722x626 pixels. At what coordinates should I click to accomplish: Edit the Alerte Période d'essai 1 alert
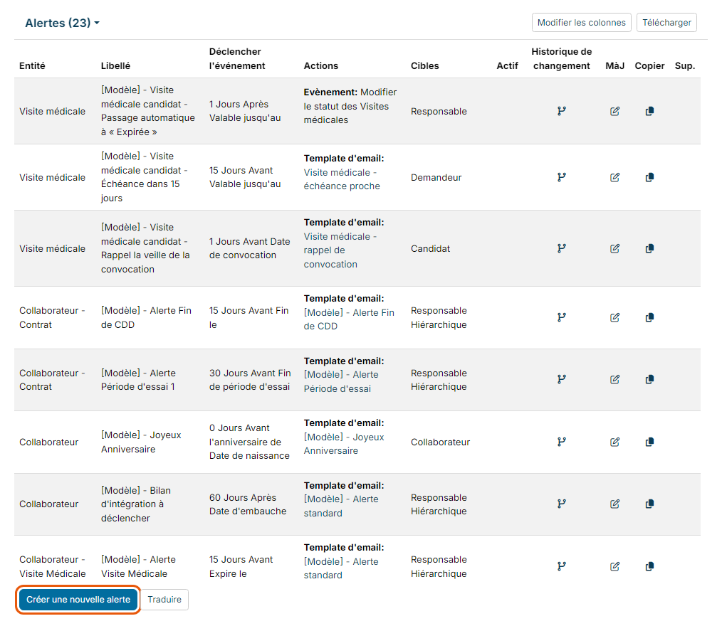pos(614,379)
